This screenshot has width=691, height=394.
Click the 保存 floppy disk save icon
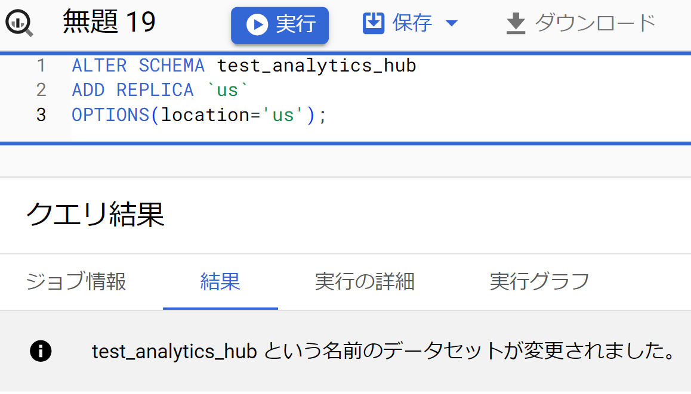[x=374, y=24]
